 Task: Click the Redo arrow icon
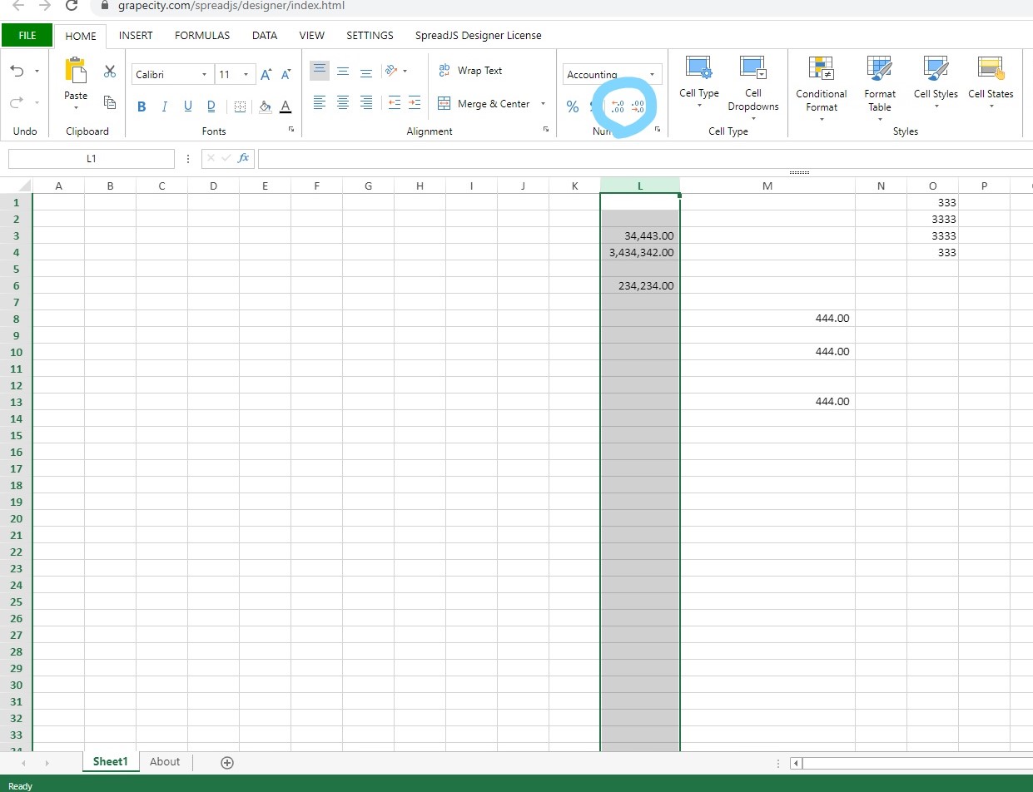tap(17, 103)
